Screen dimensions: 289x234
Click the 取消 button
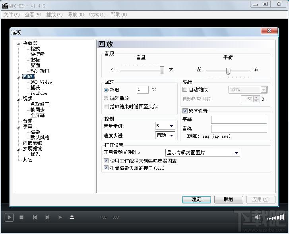(228, 199)
